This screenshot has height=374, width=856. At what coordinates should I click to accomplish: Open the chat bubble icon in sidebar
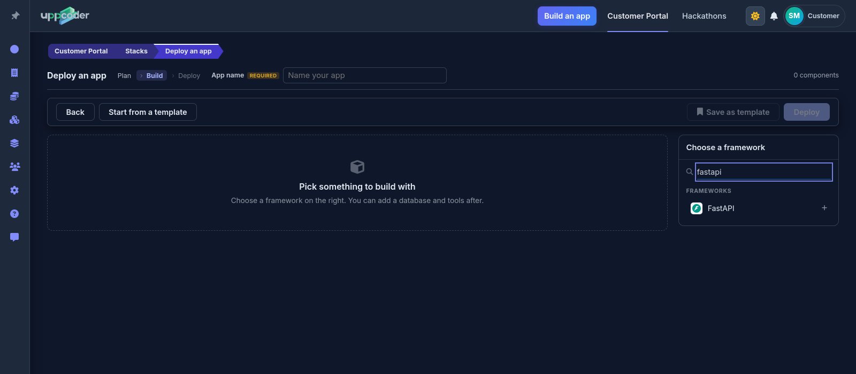14,237
